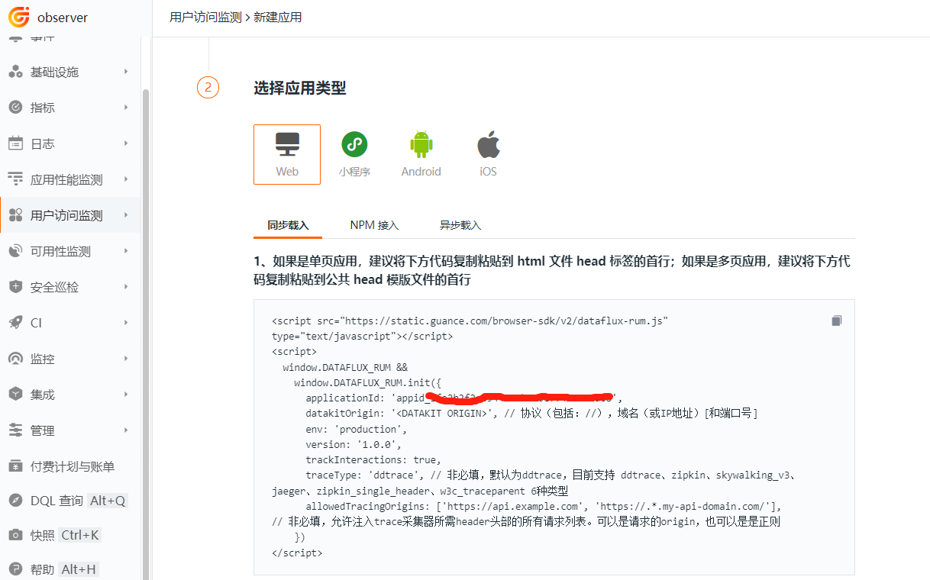Switch to the 异步载入 tab
The image size is (930, 580).
(x=460, y=226)
